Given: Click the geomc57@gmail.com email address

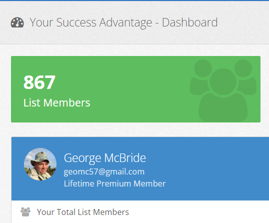Looking at the screenshot, I should 104,172.
